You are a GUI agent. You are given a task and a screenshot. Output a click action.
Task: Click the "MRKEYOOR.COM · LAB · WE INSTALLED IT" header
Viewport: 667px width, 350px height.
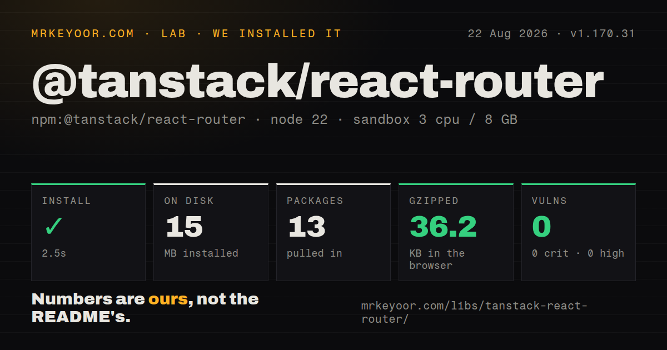[x=187, y=34]
